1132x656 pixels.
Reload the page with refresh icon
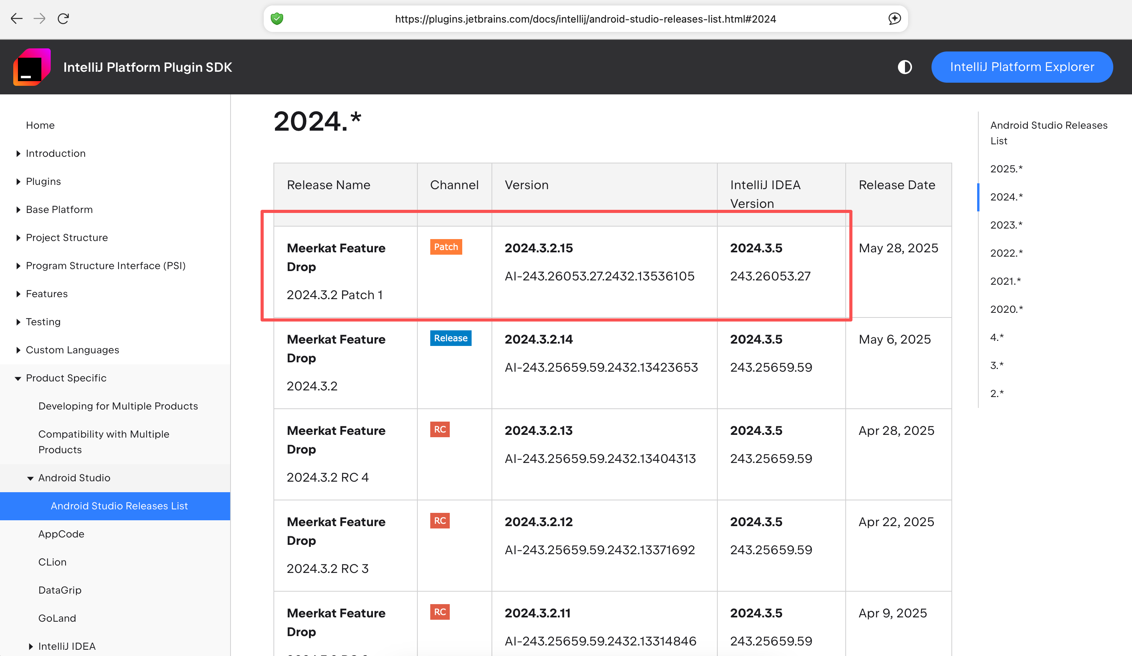click(x=63, y=18)
